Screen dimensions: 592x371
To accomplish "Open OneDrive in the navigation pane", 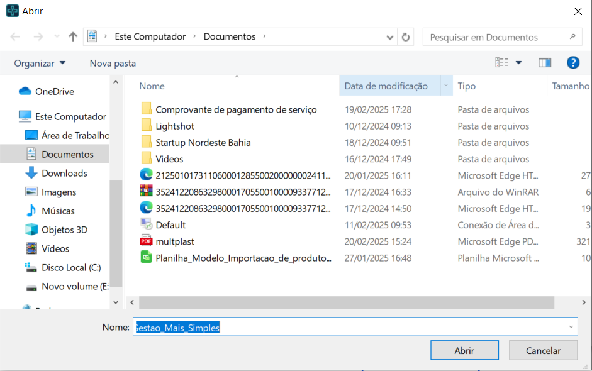I will (x=54, y=92).
